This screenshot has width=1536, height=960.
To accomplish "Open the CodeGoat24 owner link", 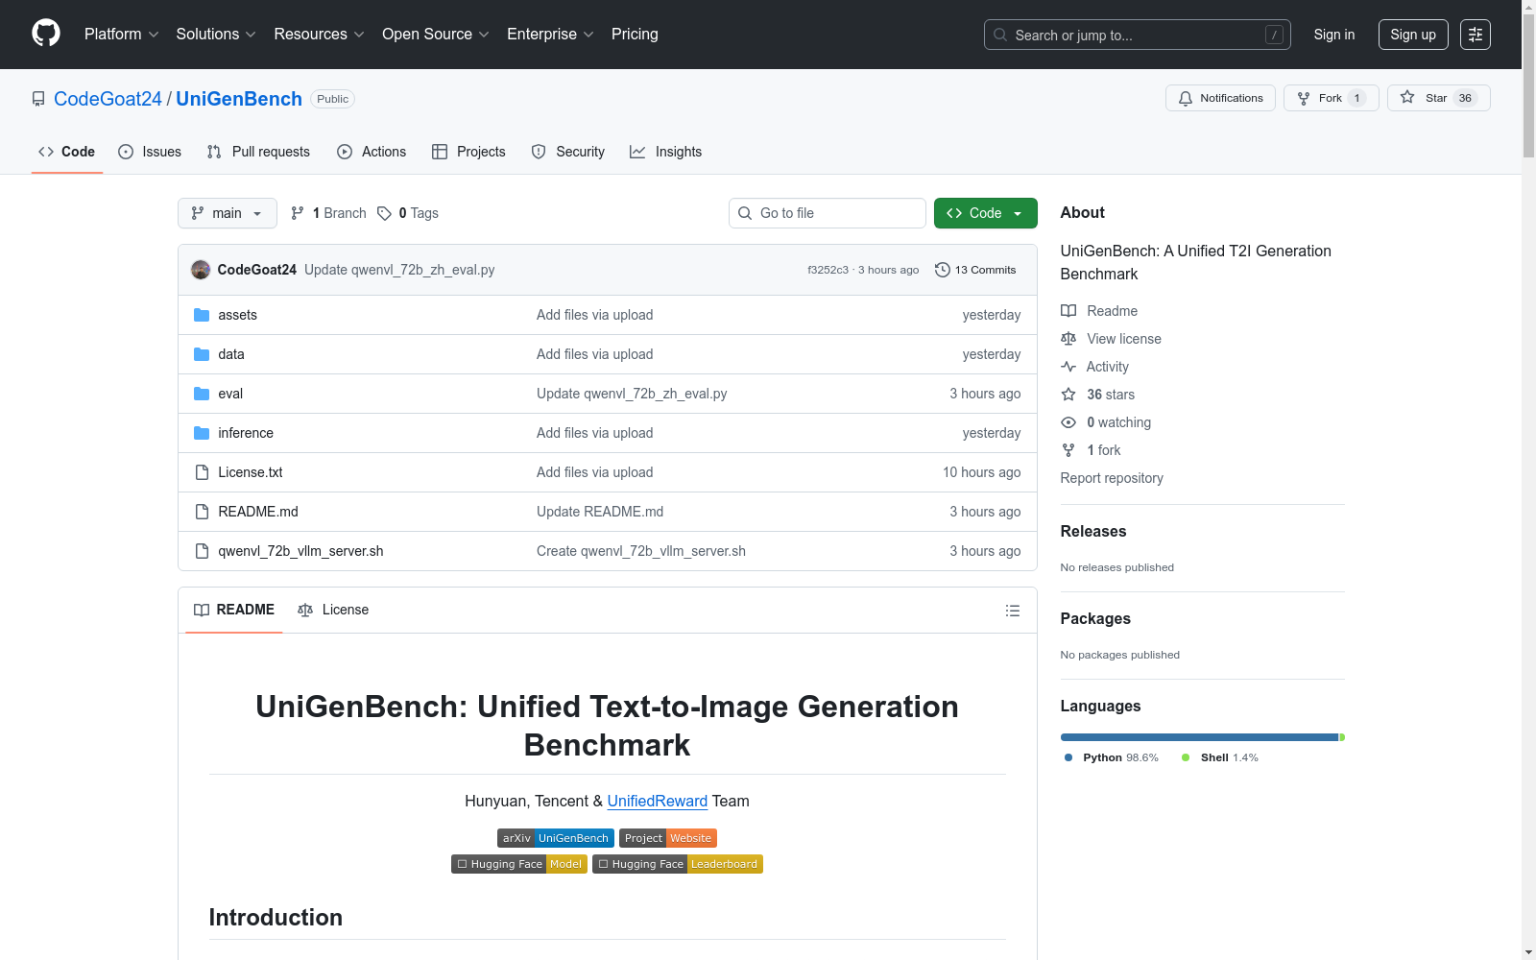I will tap(108, 99).
